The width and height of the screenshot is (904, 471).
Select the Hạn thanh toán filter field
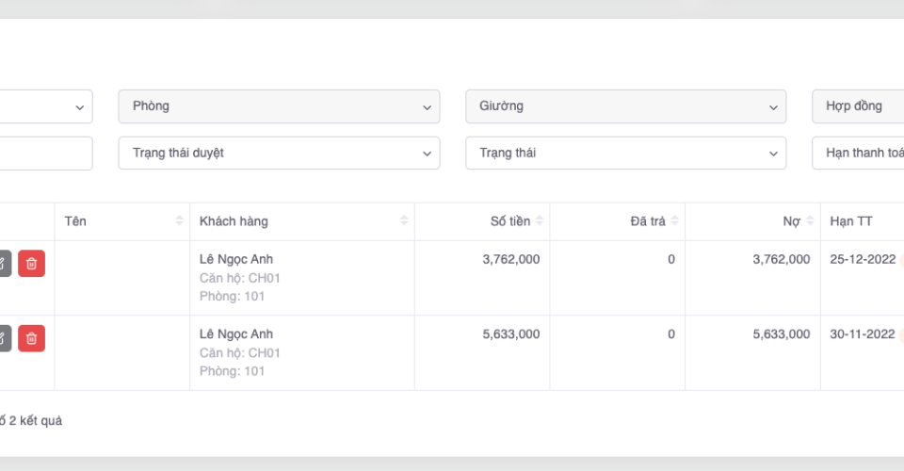857,153
